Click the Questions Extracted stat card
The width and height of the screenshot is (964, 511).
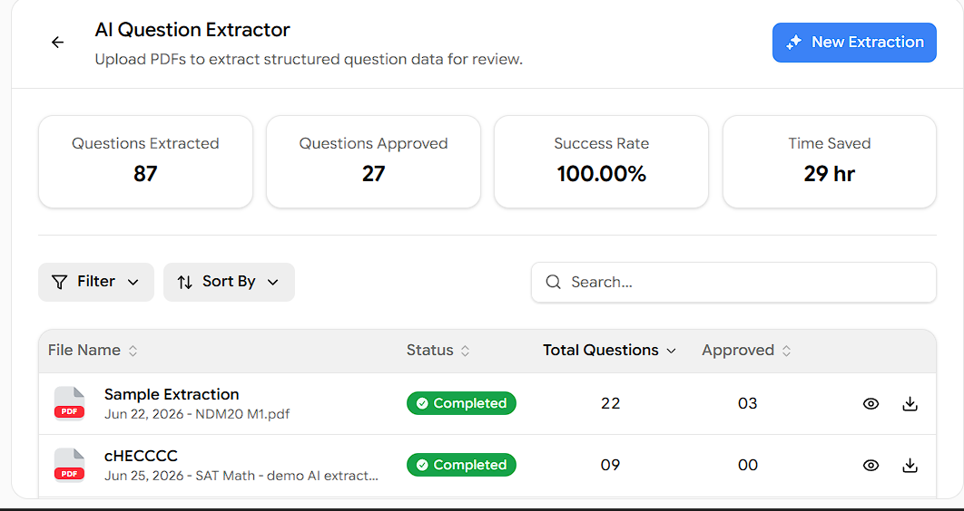tap(146, 162)
